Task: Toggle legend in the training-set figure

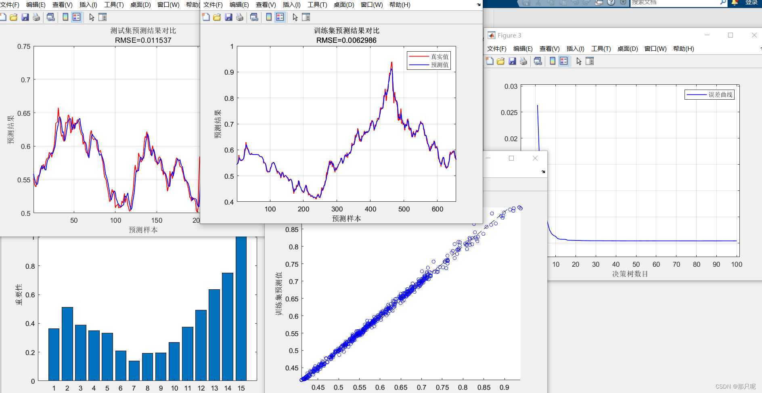Action: pyautogui.click(x=280, y=17)
